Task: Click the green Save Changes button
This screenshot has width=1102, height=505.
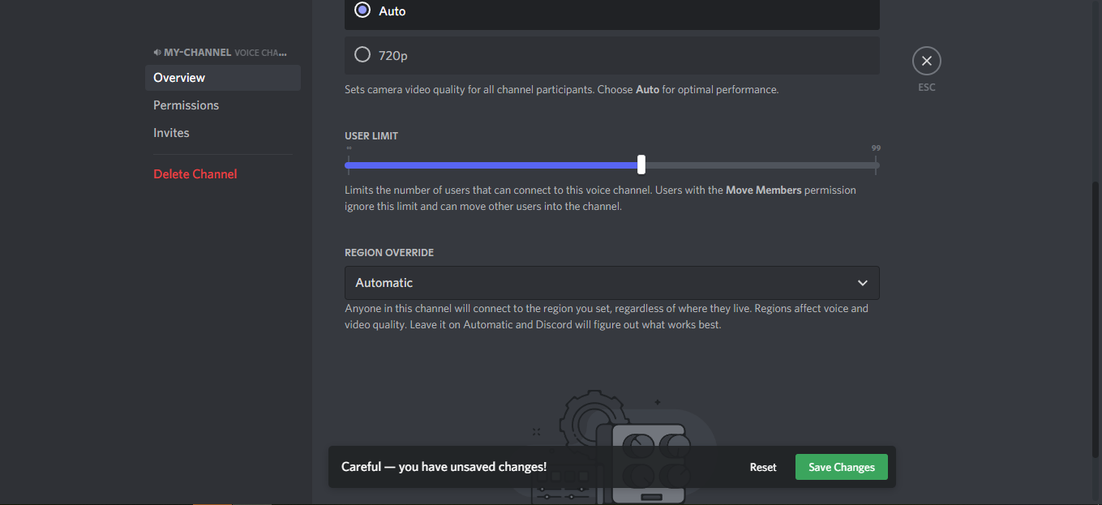Action: coord(841,467)
